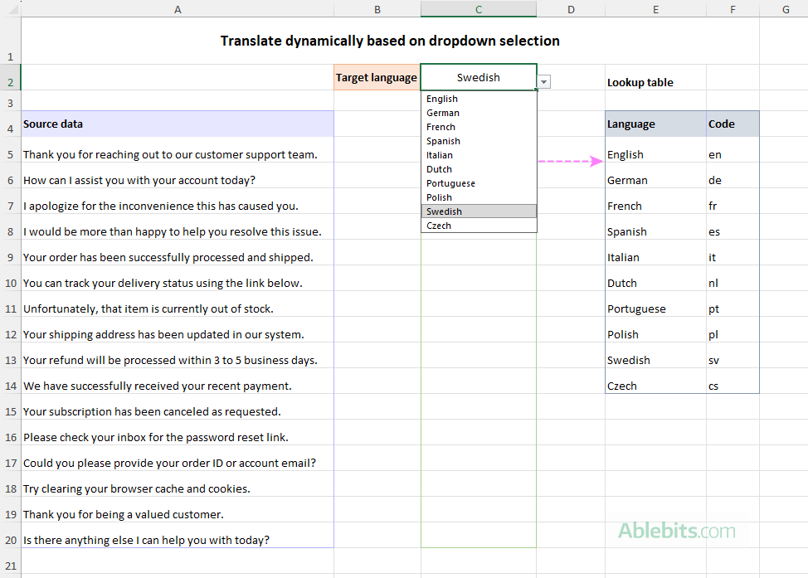The height and width of the screenshot is (578, 808).
Task: Open the target language dropdown arrow
Action: (543, 81)
